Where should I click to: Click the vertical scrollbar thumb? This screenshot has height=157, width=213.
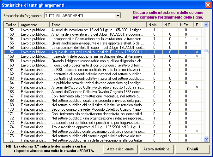tap(206, 51)
